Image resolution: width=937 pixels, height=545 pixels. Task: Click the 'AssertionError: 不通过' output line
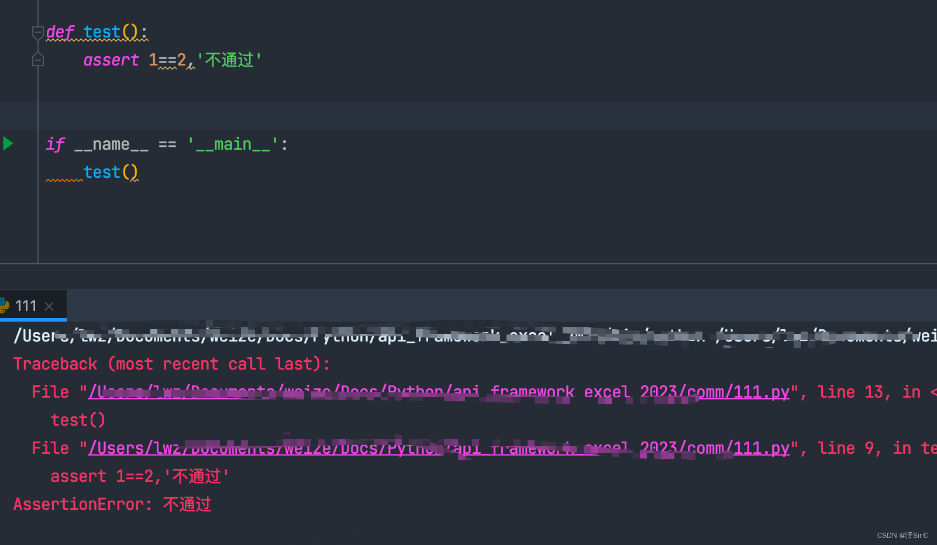(x=112, y=504)
